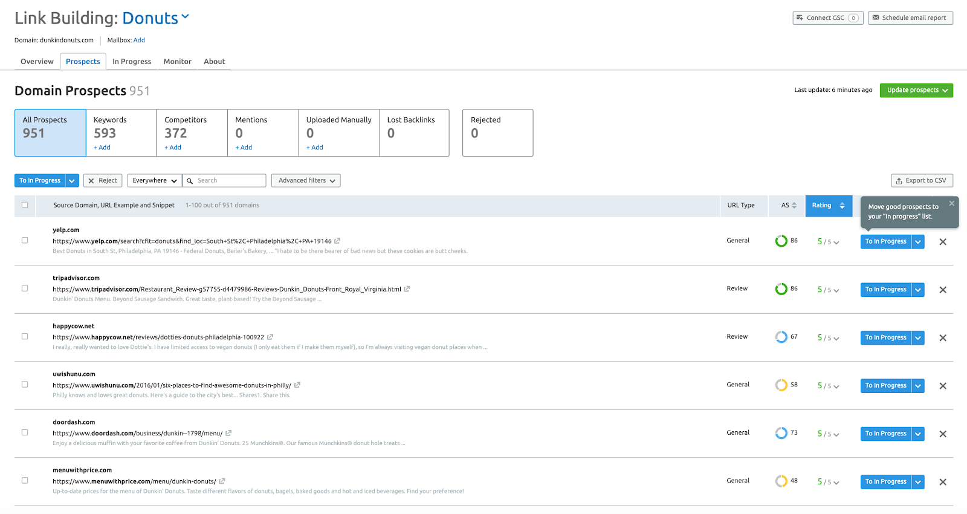Open the uwishunu.com external link icon

point(297,385)
